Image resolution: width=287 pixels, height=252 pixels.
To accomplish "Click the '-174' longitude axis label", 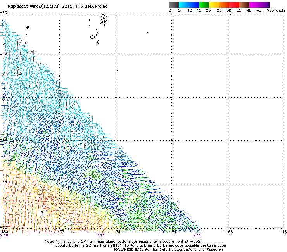I will (x=116, y=232).
